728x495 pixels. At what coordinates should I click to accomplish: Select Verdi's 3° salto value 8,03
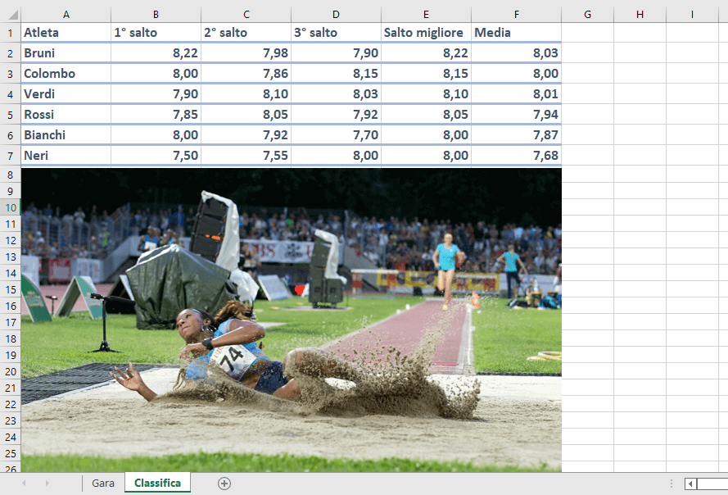point(336,94)
